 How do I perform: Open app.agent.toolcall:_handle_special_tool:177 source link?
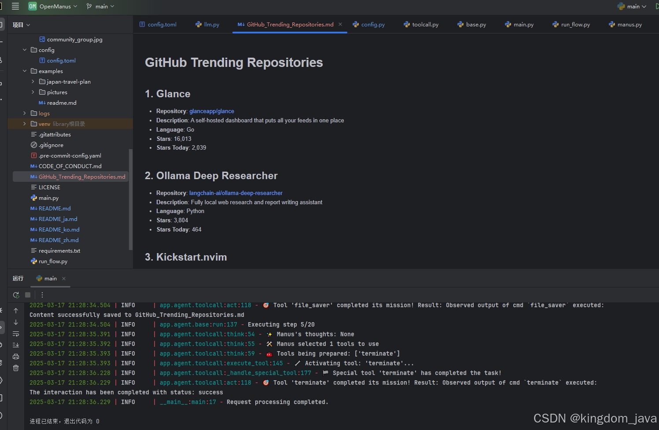tap(236, 373)
